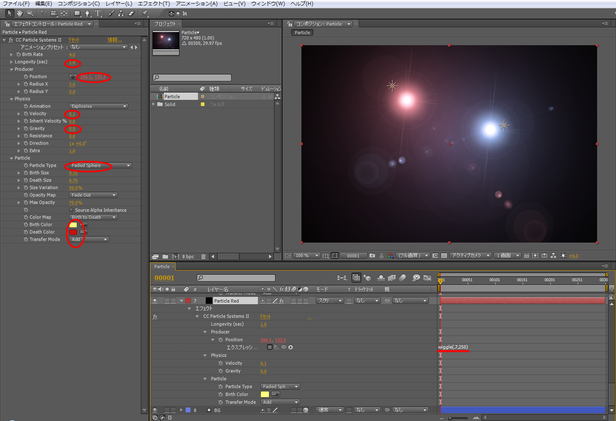Open the Opacity Map Fade Out dropdown
The image size is (616, 421).
(x=93, y=195)
